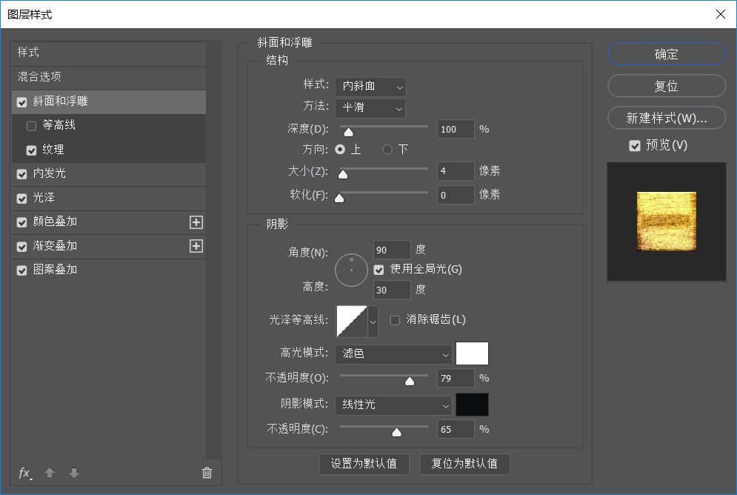This screenshot has height=495, width=737.
Task: Select the 下 direction radio button
Action: (x=387, y=150)
